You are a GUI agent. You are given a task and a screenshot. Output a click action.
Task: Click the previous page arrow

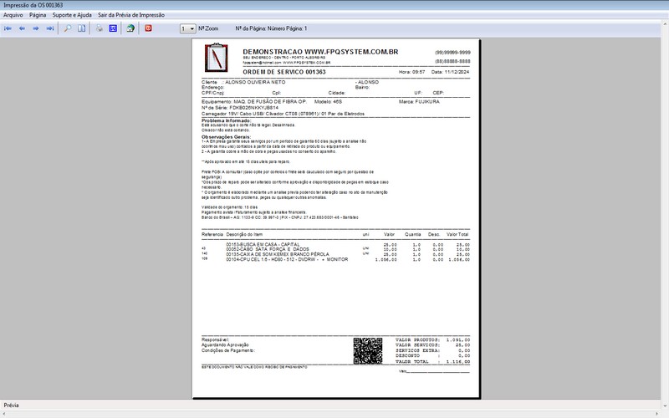(x=23, y=28)
